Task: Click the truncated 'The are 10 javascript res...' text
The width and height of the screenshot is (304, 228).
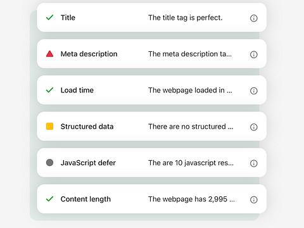Action: [191, 163]
